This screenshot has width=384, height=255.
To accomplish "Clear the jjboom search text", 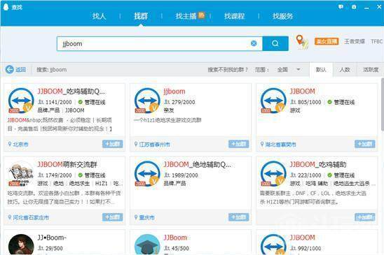I will (x=254, y=43).
